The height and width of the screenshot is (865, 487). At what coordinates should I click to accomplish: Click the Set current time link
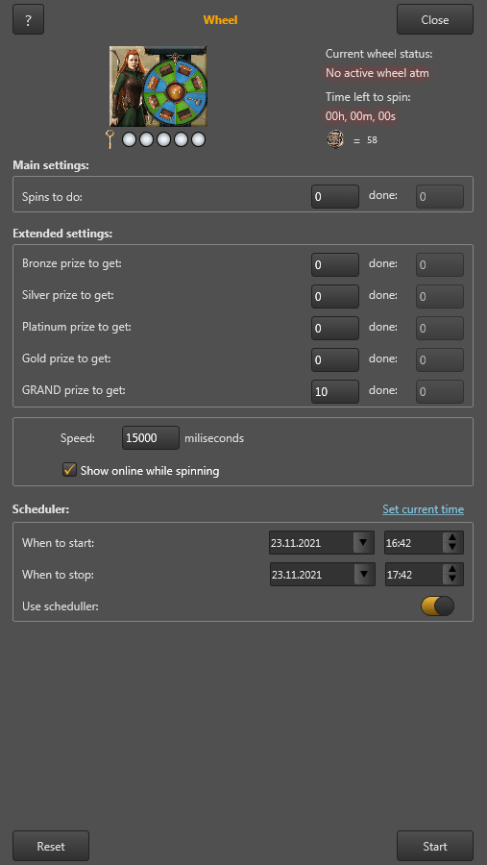coord(423,509)
